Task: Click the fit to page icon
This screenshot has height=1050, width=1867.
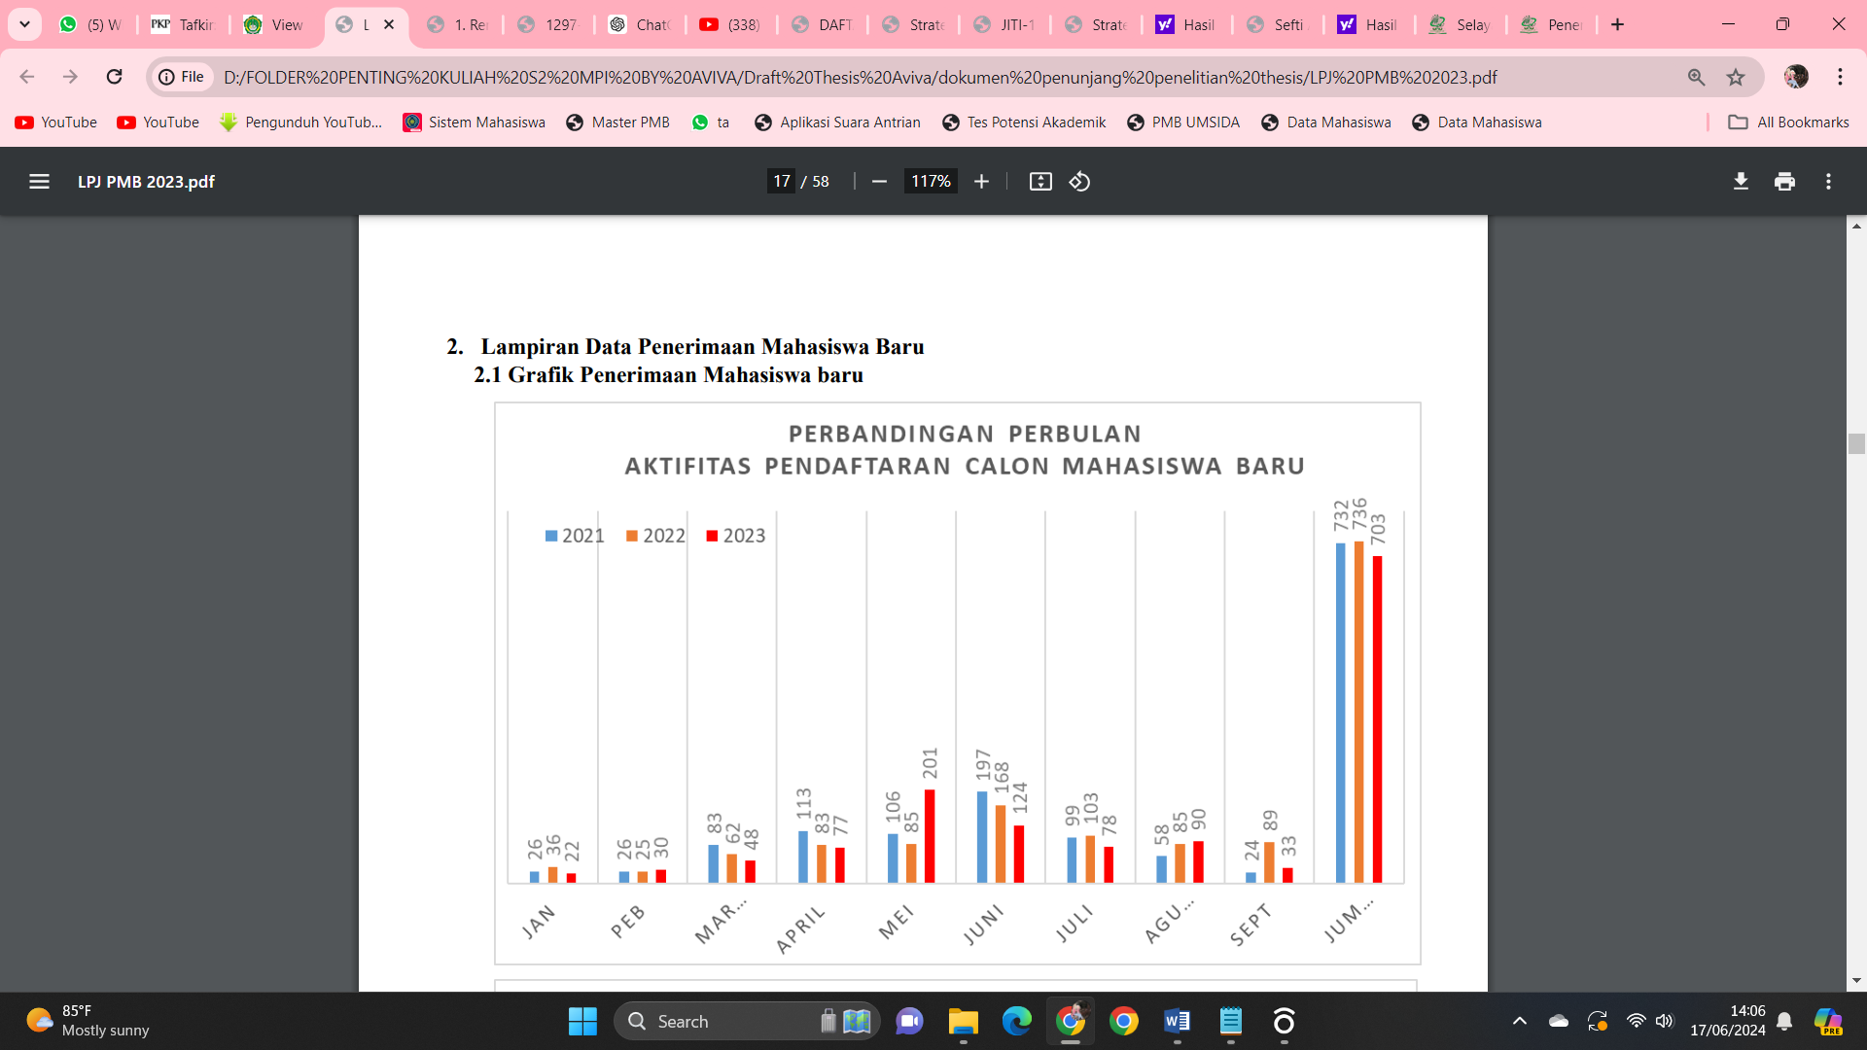Action: click(1040, 182)
